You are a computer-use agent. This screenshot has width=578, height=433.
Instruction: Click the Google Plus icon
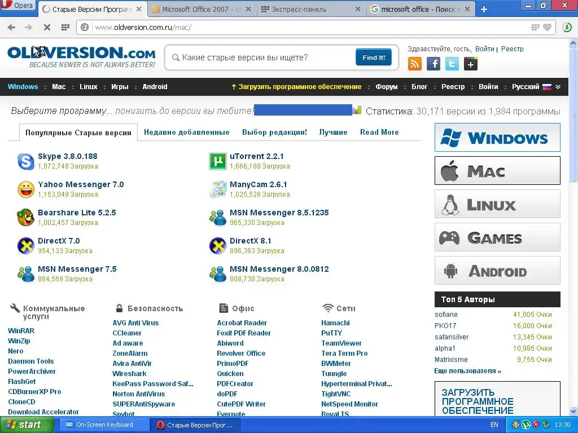(x=470, y=64)
